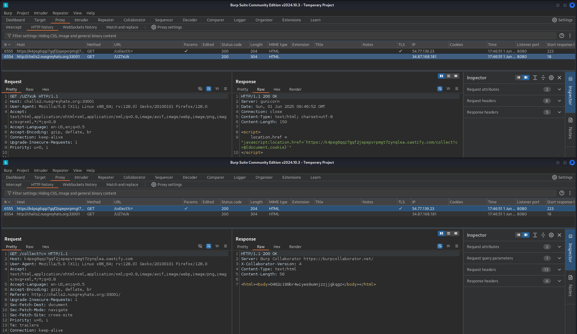This screenshot has height=334, width=577.
Task: Expand Response headers in upper Inspector
Action: coord(514,112)
